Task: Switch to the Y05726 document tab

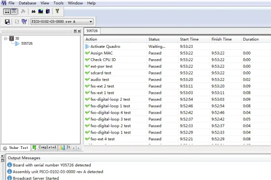Action: 92,31
